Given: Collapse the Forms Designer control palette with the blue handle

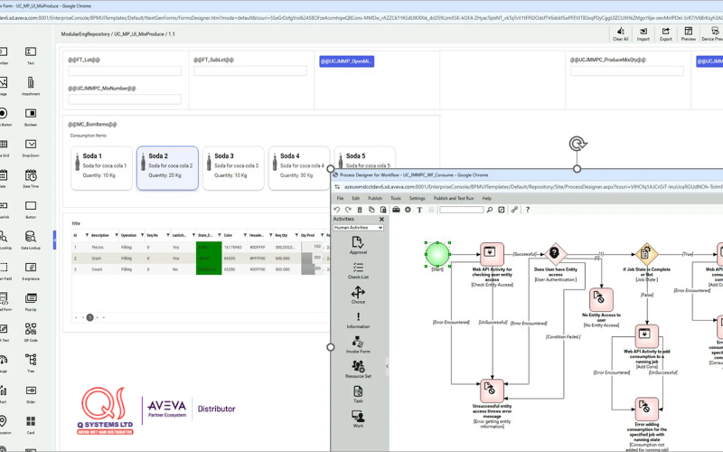Looking at the screenshot, I should point(54,240).
